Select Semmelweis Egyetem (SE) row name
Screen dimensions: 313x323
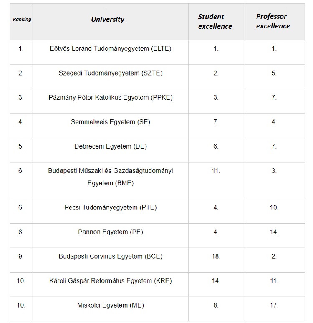(111, 122)
